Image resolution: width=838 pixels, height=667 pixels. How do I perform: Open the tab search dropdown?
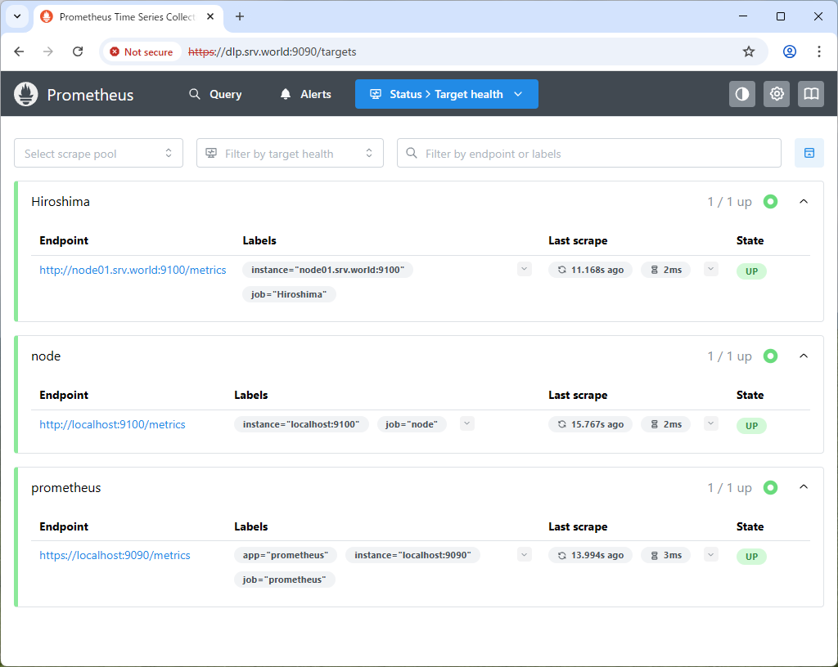17,16
